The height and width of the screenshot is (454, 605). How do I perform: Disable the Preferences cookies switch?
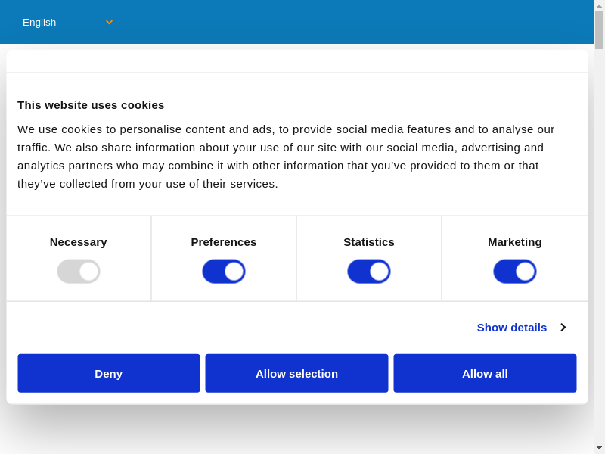pyautogui.click(x=224, y=272)
